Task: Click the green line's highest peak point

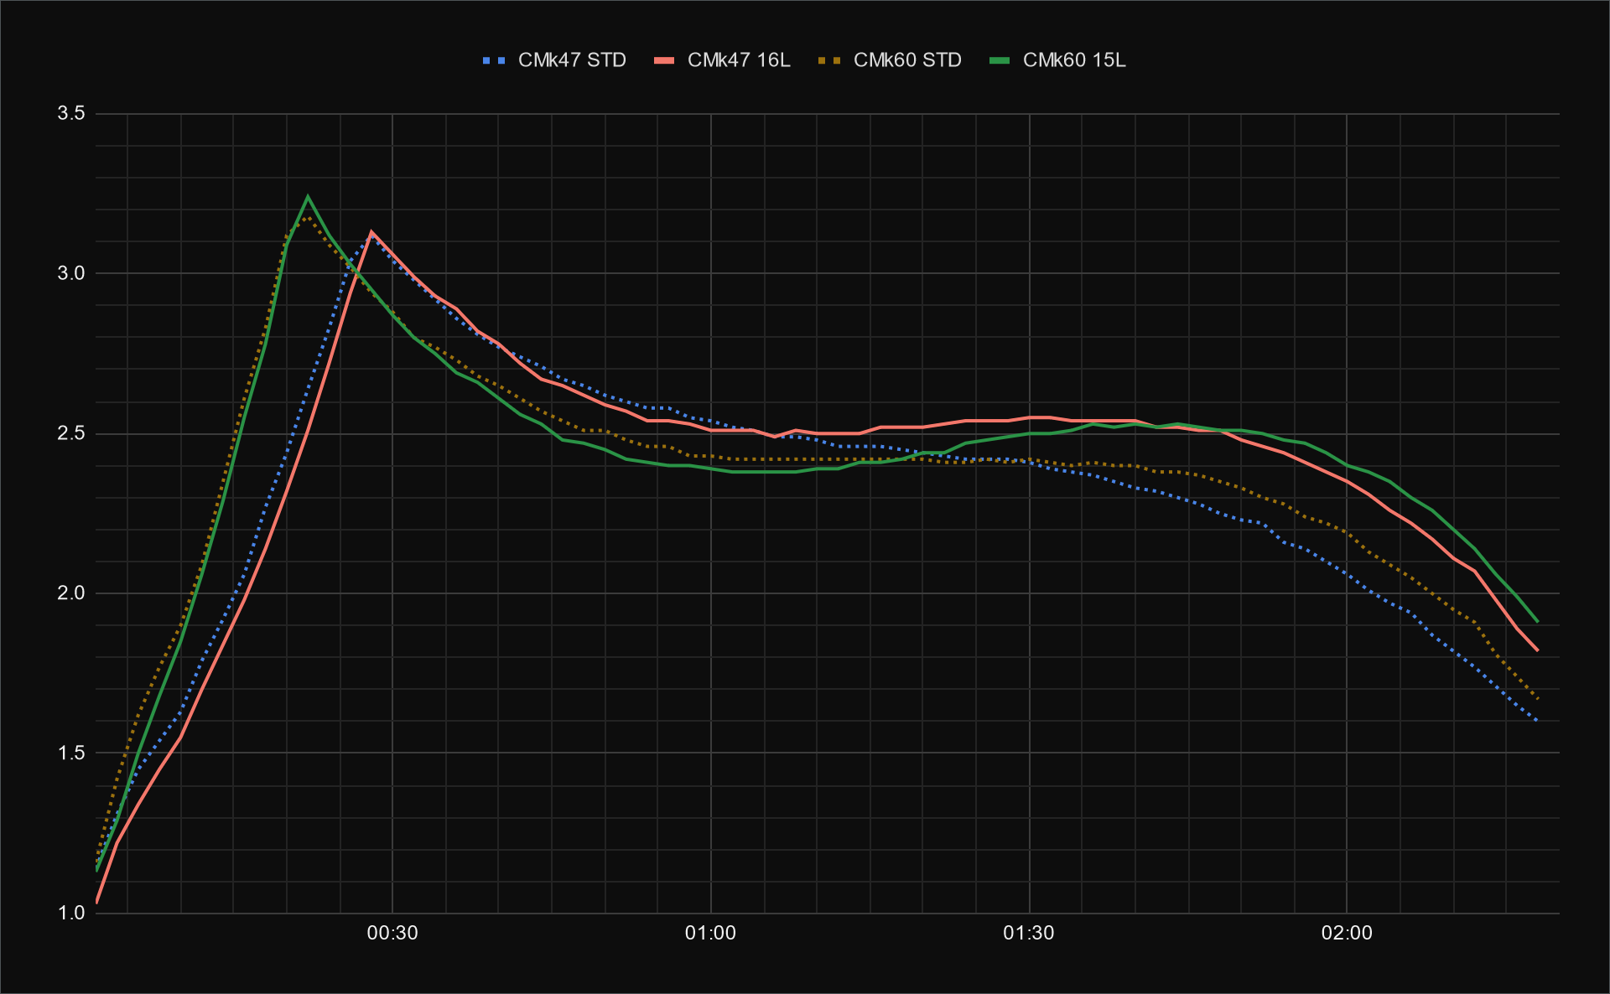Action: tap(308, 197)
